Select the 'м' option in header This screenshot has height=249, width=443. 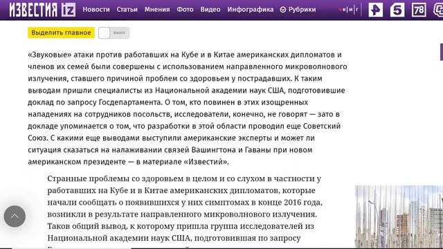point(351,10)
